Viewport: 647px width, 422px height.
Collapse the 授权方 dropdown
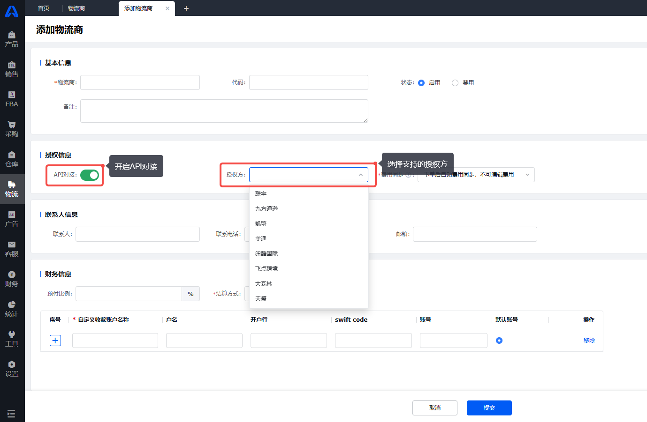click(360, 175)
